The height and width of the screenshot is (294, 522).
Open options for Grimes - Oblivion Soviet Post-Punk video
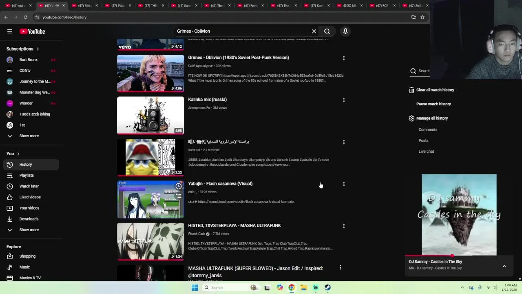click(344, 58)
